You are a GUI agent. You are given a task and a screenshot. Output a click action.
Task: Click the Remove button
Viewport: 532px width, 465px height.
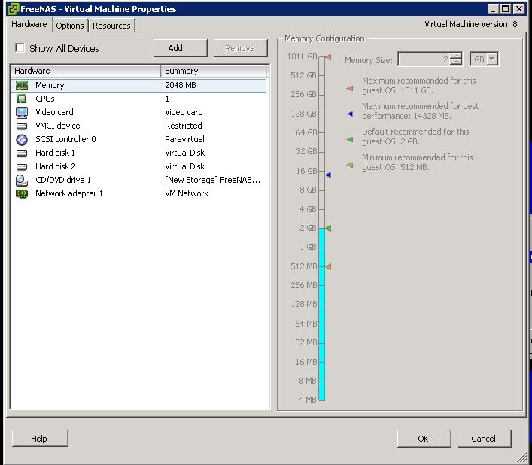tap(240, 48)
